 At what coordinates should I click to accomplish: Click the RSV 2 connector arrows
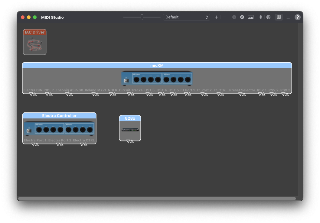(273, 94)
